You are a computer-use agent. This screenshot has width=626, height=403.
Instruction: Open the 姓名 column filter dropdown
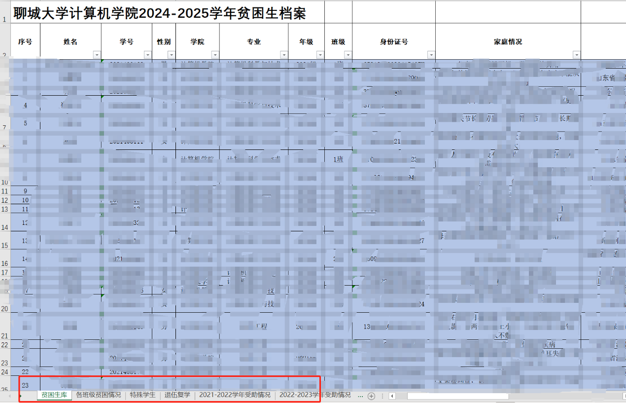97,55
